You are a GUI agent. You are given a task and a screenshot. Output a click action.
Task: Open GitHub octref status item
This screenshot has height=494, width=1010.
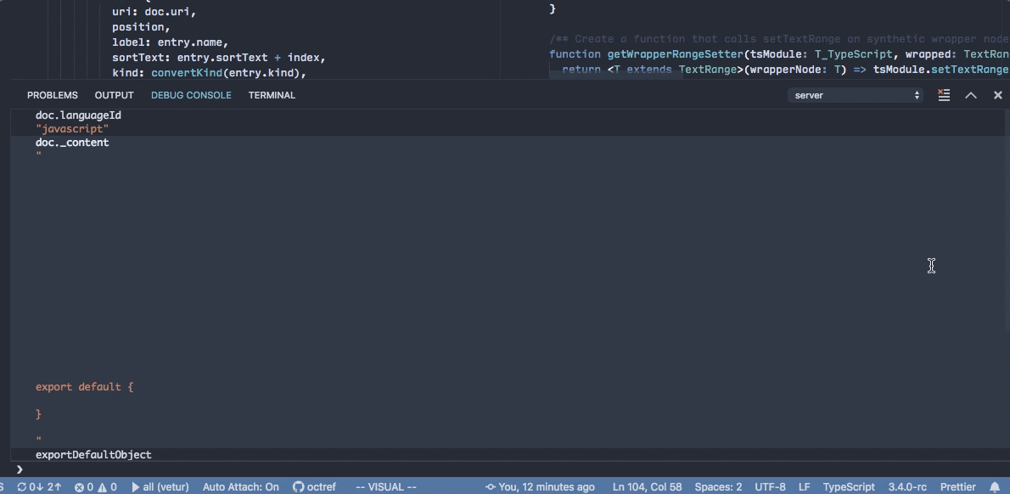(315, 487)
